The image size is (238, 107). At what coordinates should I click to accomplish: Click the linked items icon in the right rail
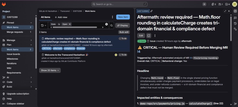[235, 29]
